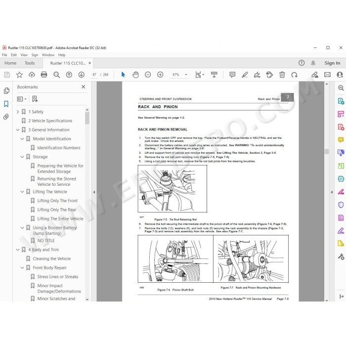
Task: Open the View menu
Action: 24,55
